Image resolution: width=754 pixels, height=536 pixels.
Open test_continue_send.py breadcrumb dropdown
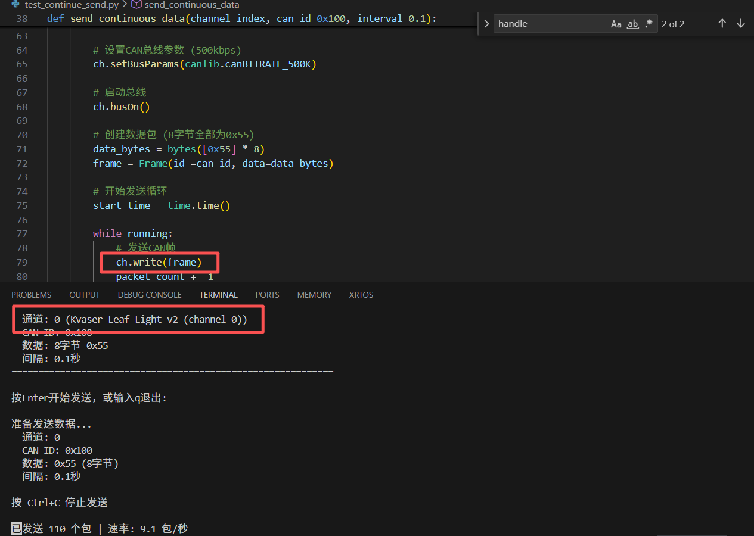tap(72, 5)
